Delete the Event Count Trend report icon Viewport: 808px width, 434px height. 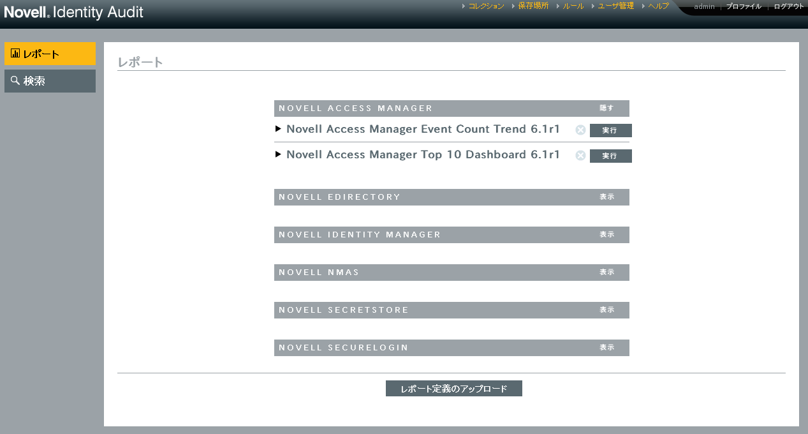580,130
